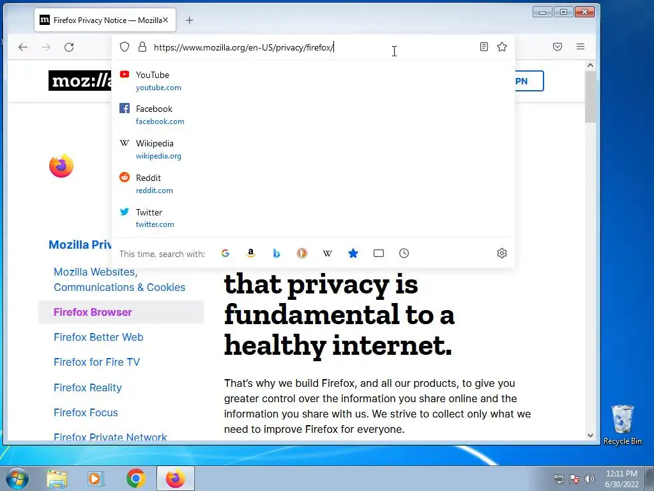Open Mozilla Websites, Communications & Cookies link
This screenshot has width=654, height=491.
119,279
